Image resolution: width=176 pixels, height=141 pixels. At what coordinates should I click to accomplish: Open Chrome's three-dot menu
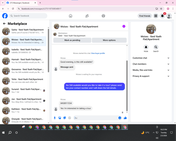[x=173, y=8]
